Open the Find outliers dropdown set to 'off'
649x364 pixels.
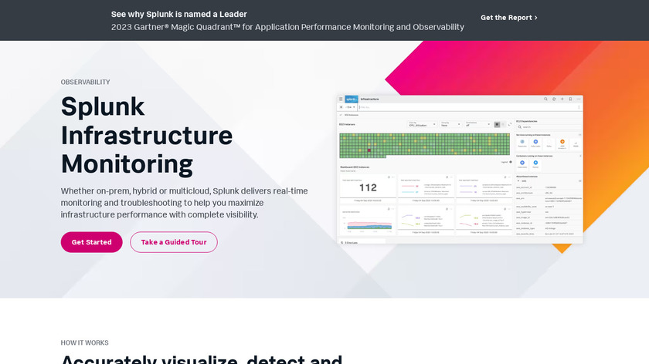pos(478,124)
